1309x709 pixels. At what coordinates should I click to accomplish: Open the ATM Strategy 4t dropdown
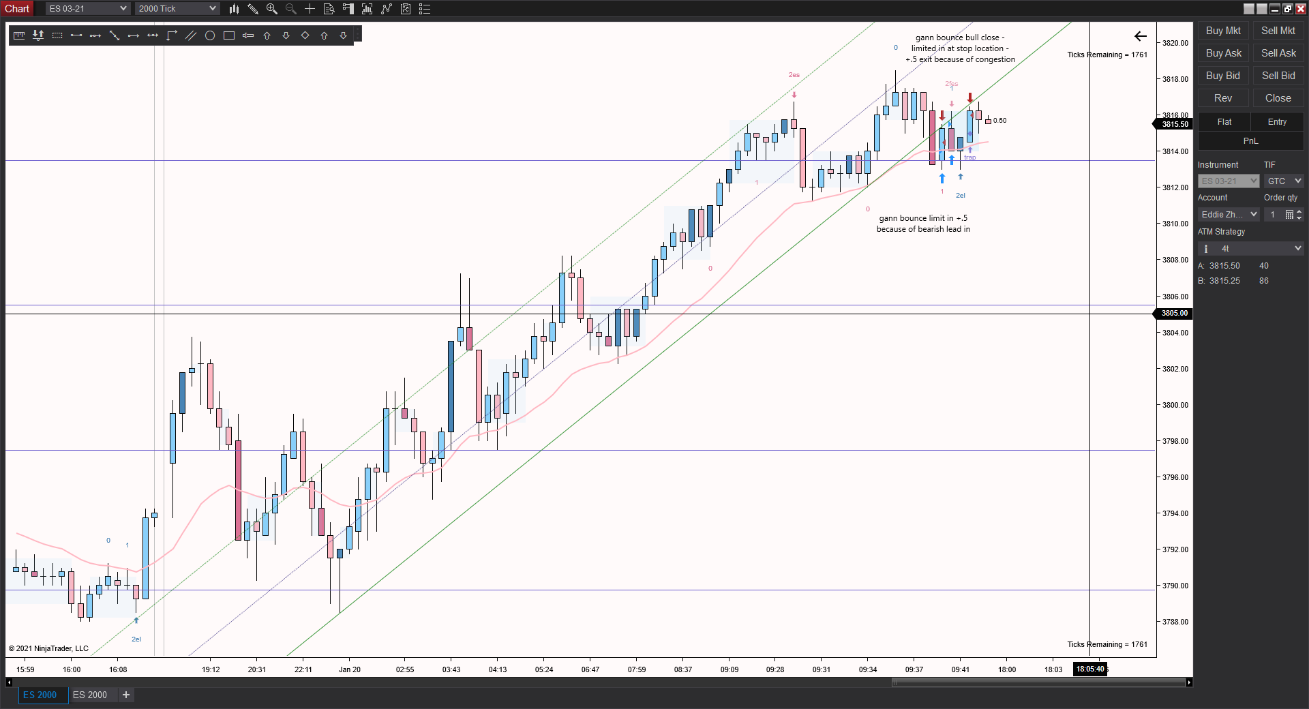(1251, 249)
